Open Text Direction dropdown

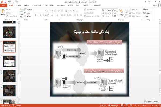tap(90, 10)
